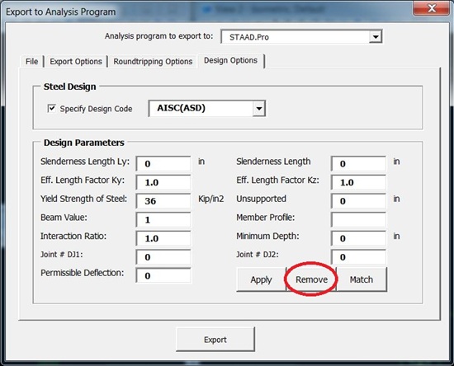
Task: Open the Export Options tab
Action: pos(76,62)
